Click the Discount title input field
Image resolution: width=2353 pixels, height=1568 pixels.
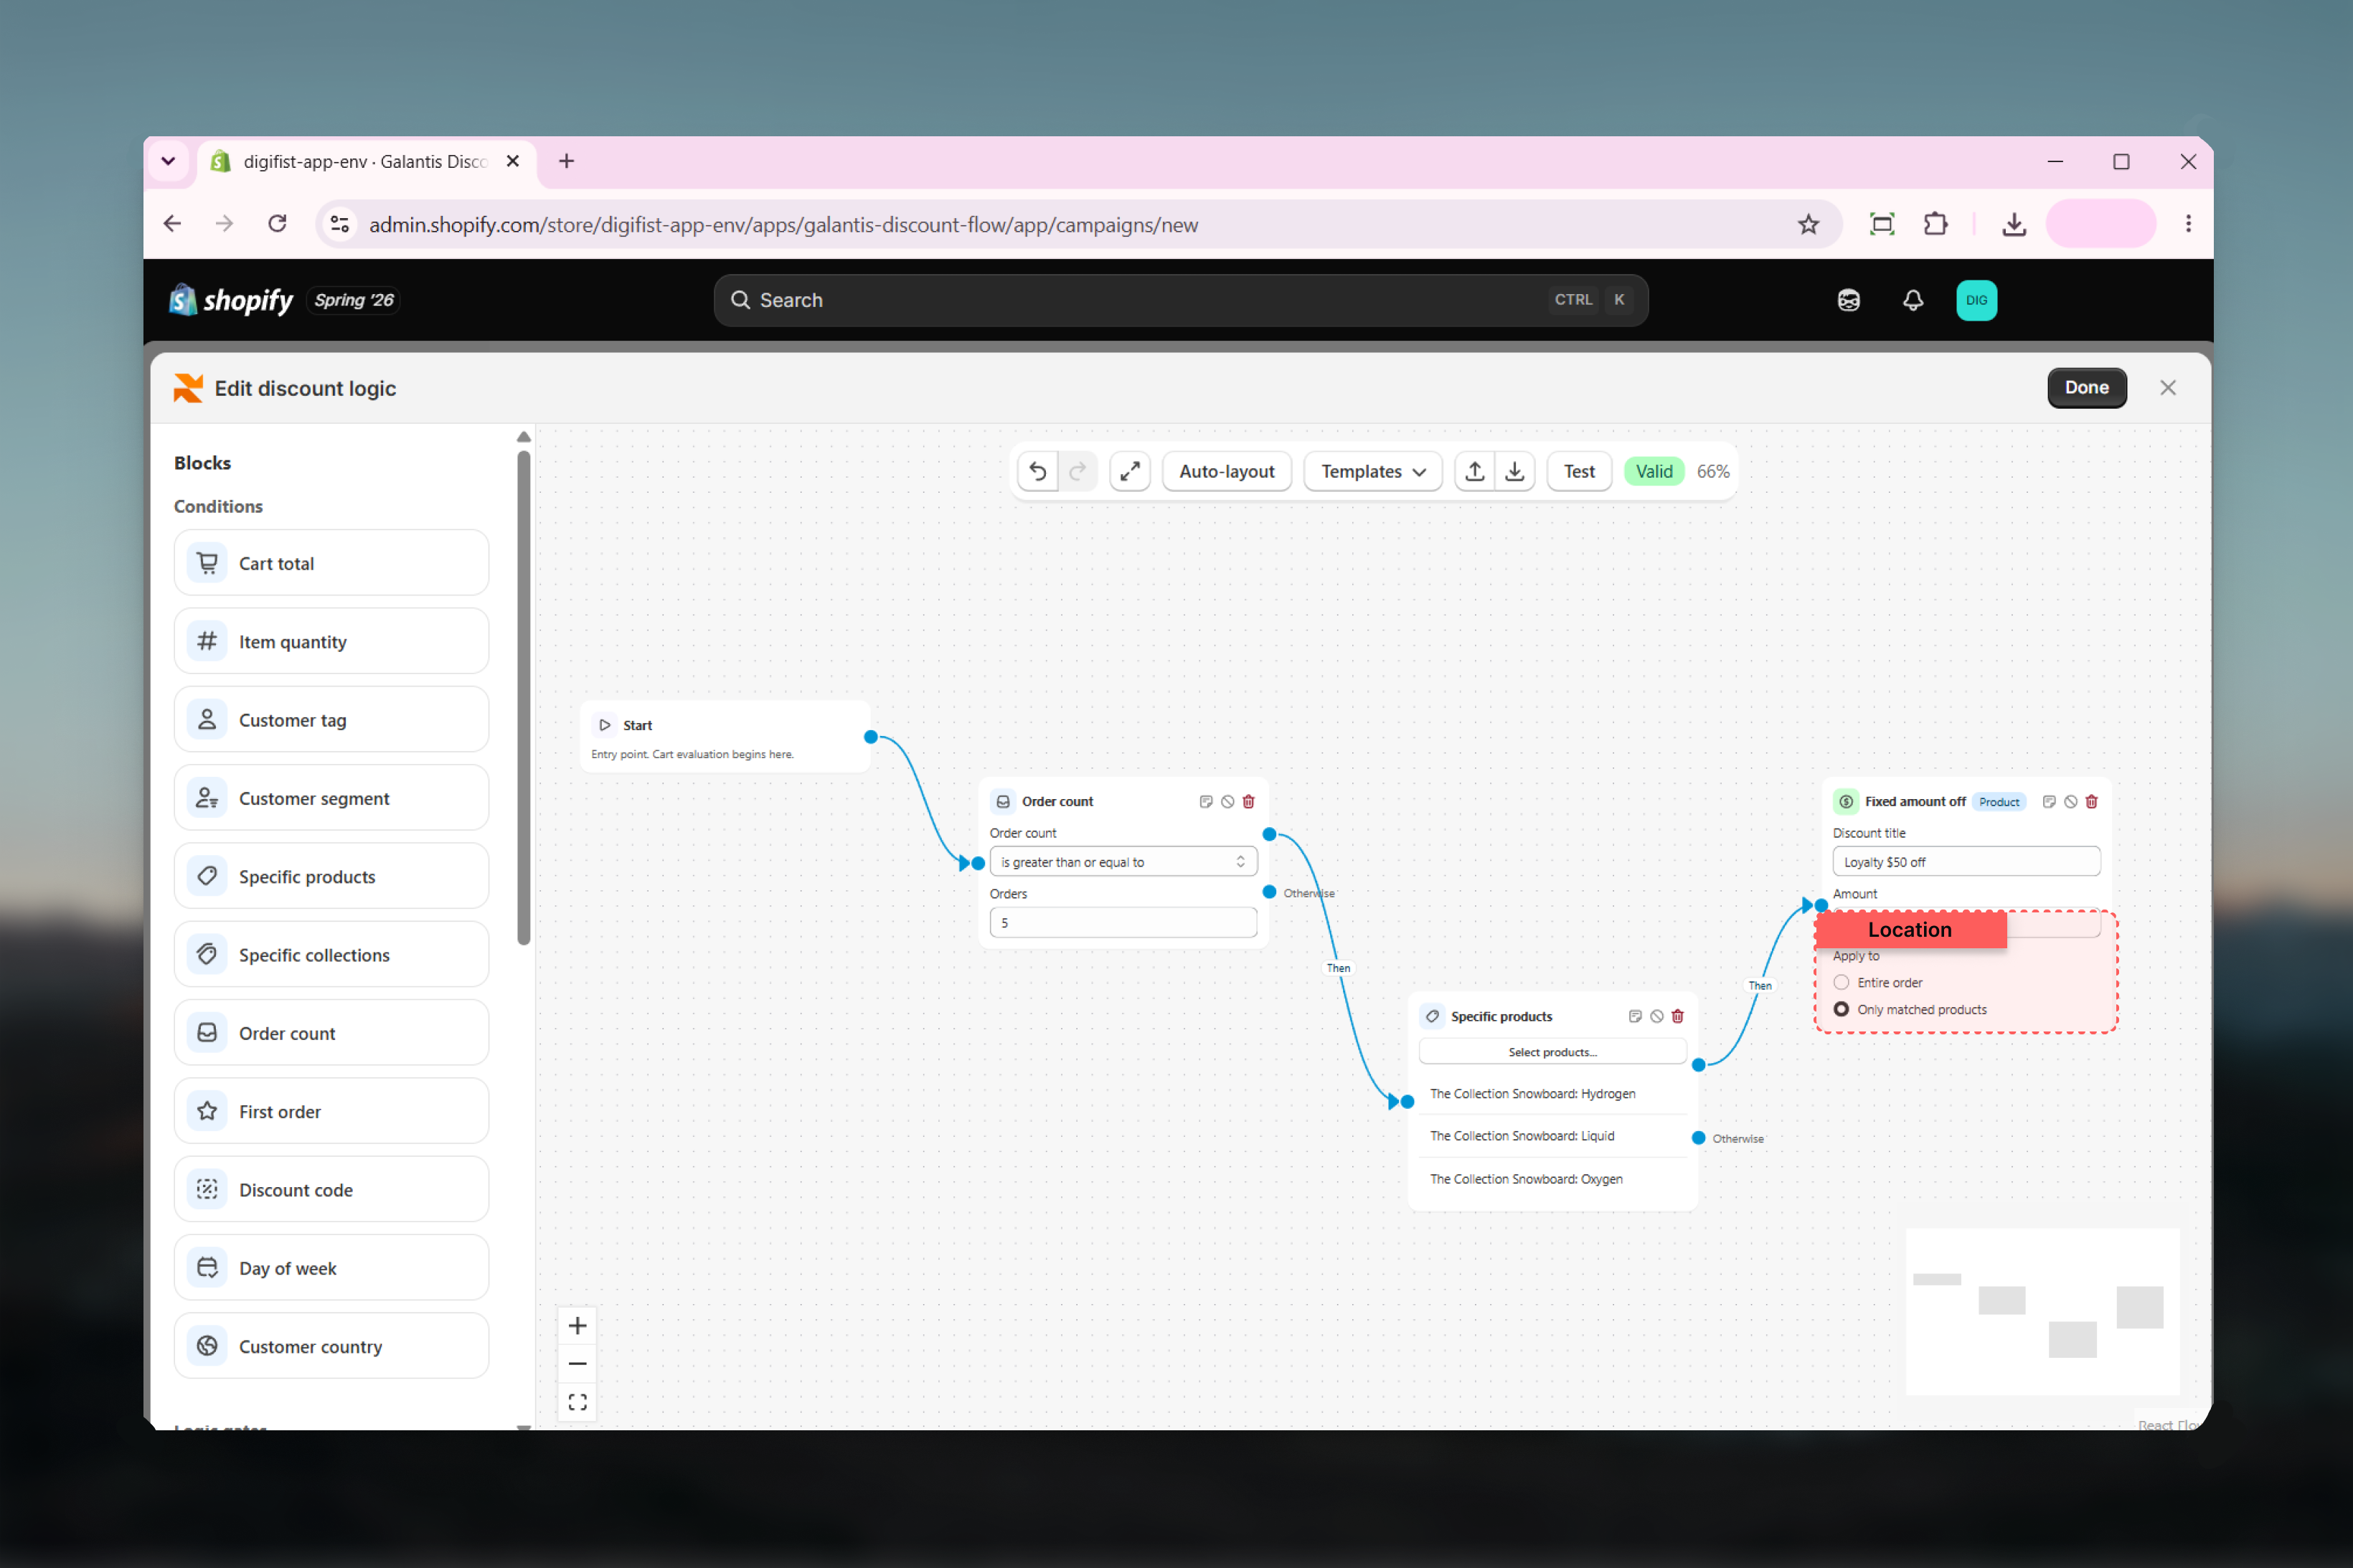[1965, 862]
